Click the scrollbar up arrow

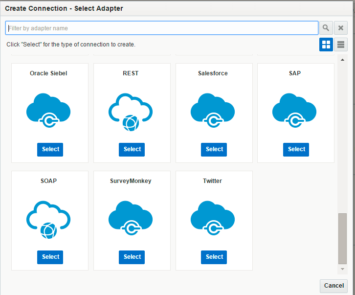pyautogui.click(x=343, y=60)
